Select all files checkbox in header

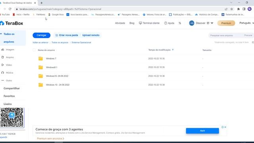click(x=34, y=50)
